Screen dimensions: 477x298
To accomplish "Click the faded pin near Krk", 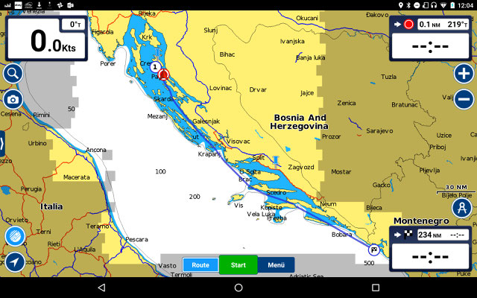I will point(157,53).
